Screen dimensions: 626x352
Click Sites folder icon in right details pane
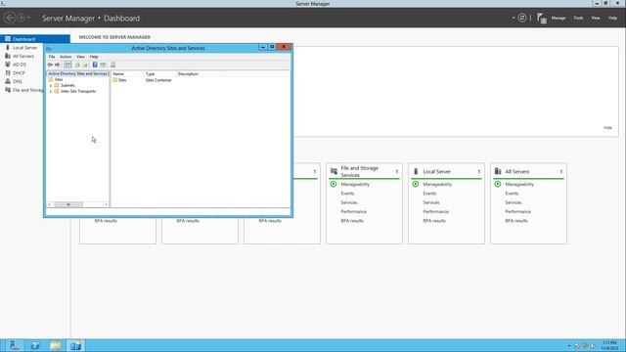[115, 80]
